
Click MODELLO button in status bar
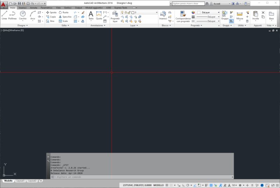[x=159, y=185]
